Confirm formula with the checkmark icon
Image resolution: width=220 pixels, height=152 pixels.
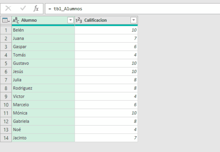pos(23,8)
